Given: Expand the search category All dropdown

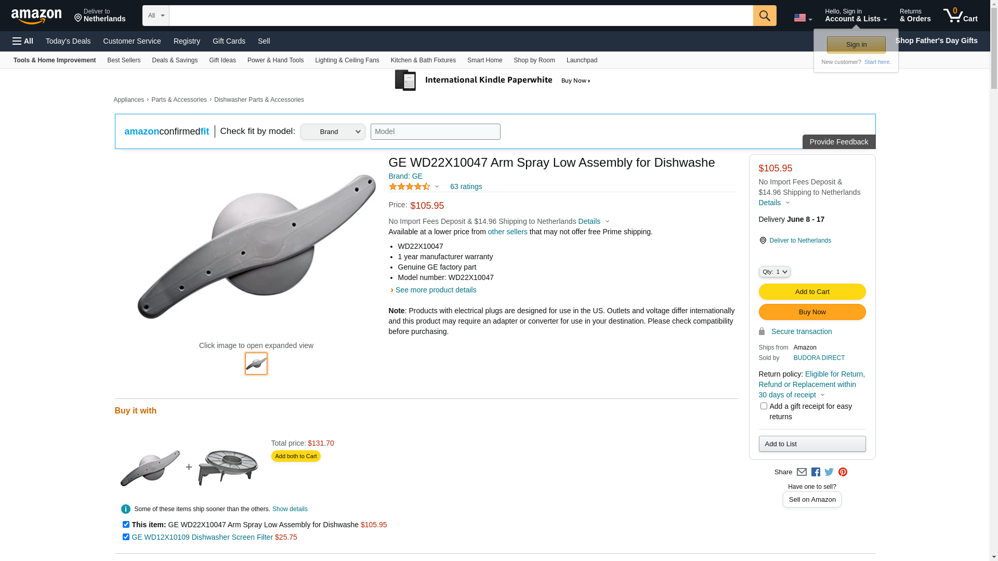Looking at the screenshot, I should coord(155,16).
